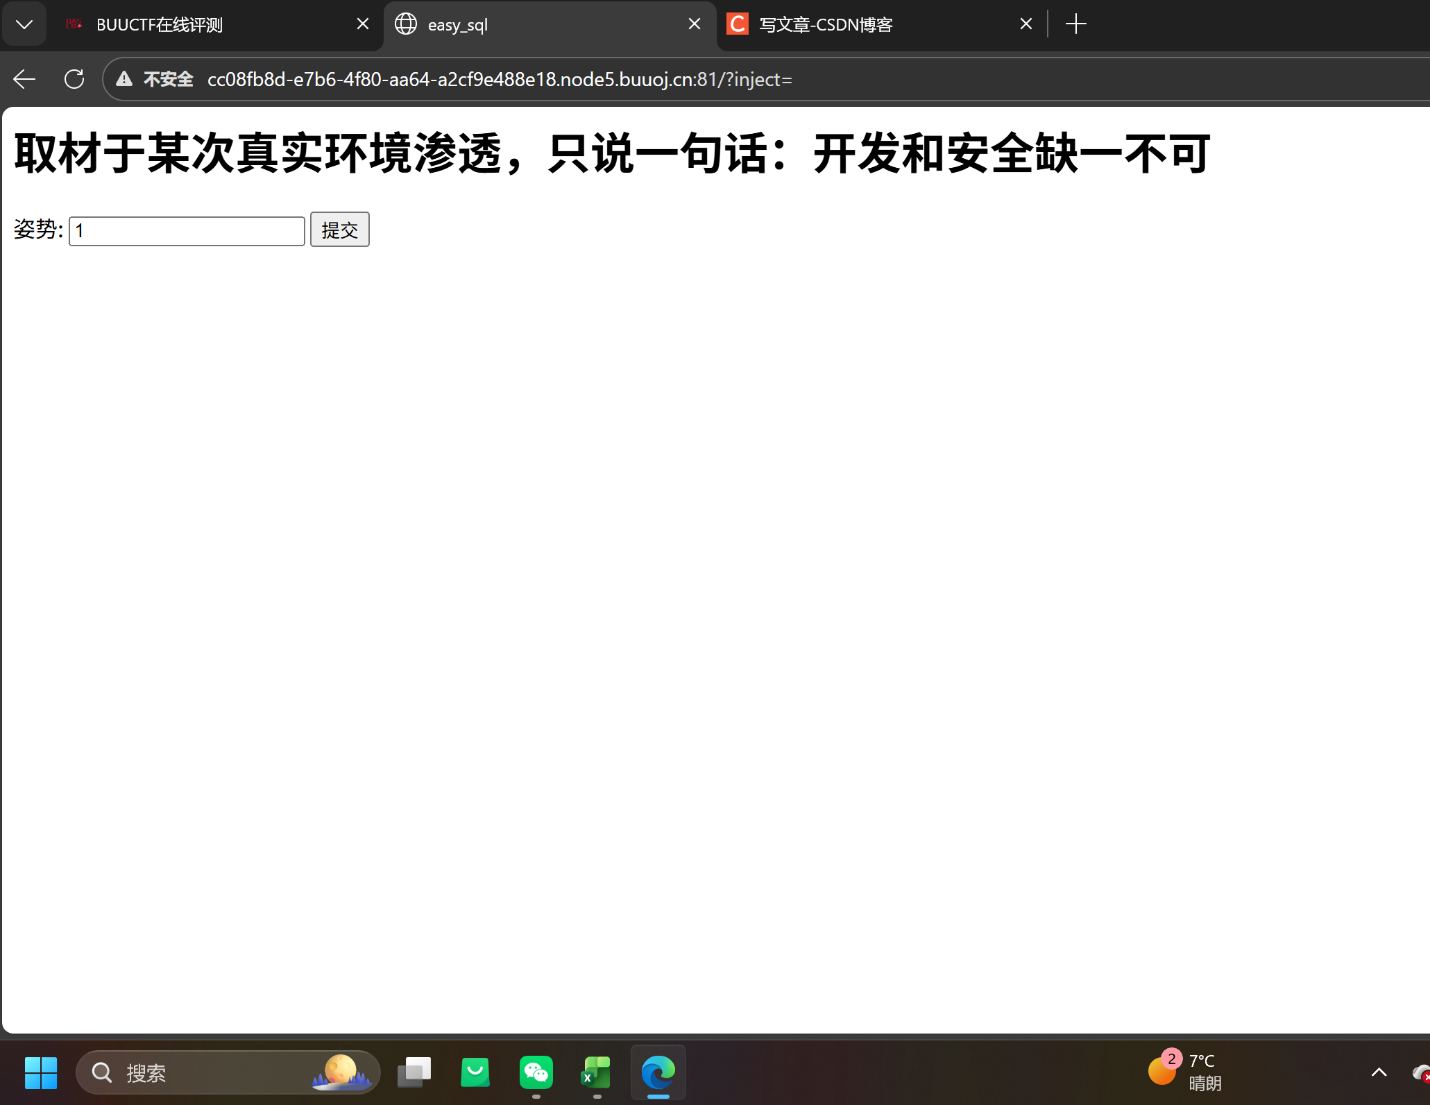Show hidden icons in the system tray

tap(1379, 1072)
